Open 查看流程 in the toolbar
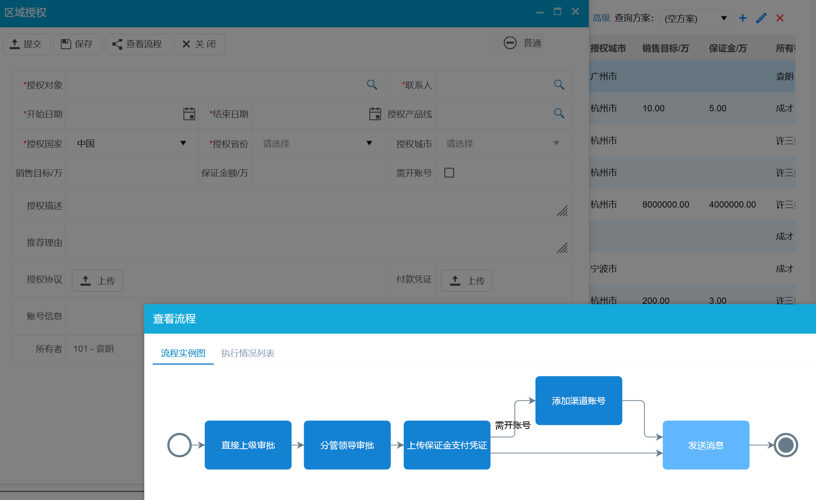The image size is (816, 500). [x=138, y=44]
